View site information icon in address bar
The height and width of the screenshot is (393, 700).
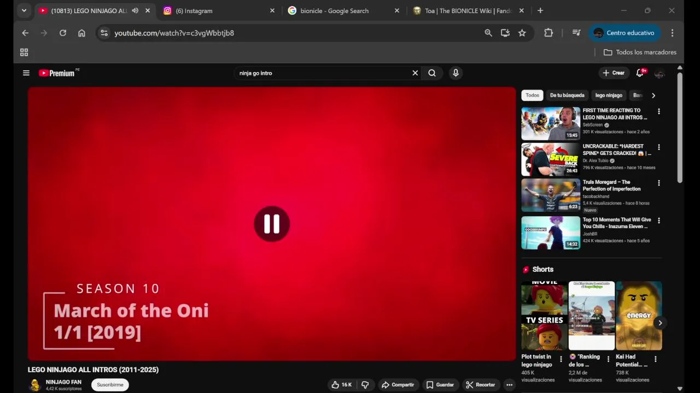pyautogui.click(x=104, y=33)
